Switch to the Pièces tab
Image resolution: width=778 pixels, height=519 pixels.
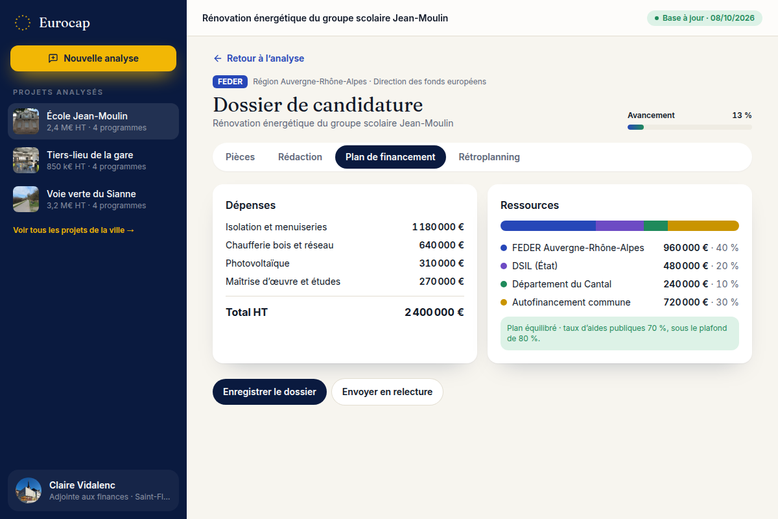240,157
